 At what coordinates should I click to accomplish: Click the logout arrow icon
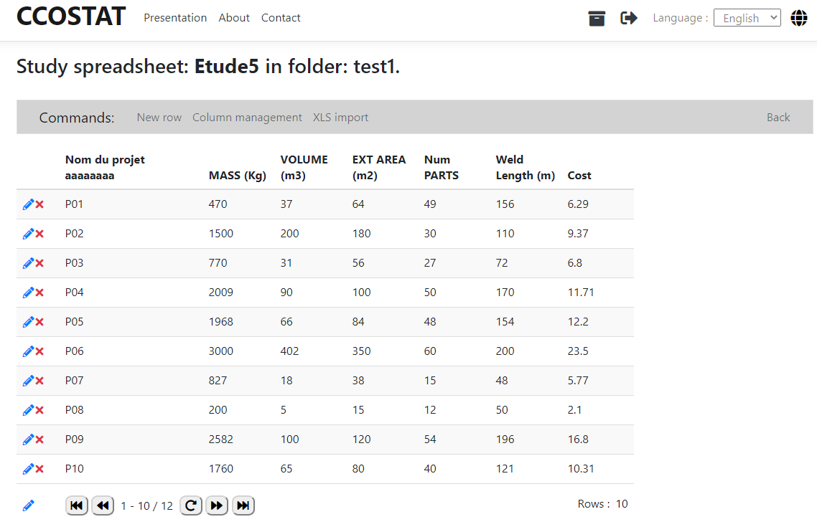click(629, 19)
